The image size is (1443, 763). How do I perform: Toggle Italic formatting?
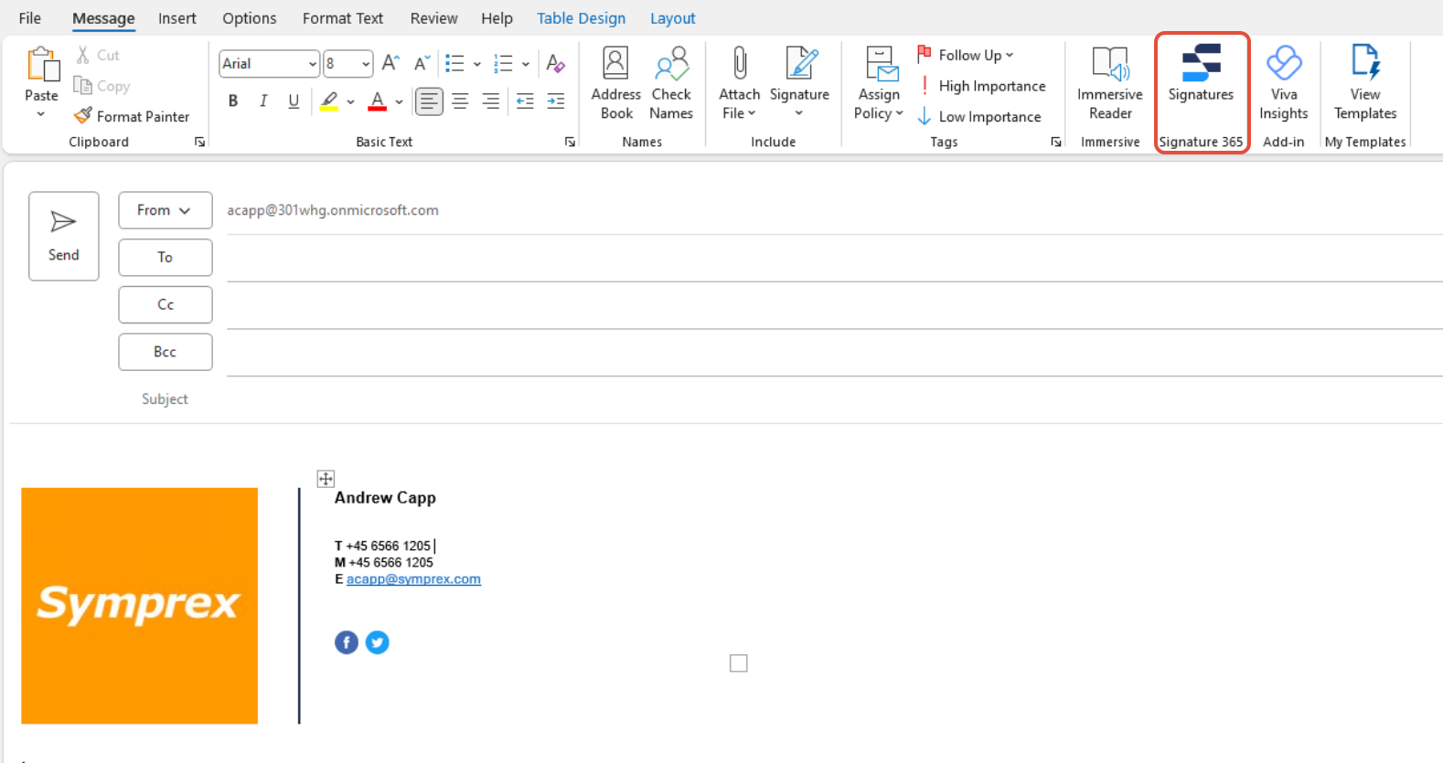pos(263,101)
